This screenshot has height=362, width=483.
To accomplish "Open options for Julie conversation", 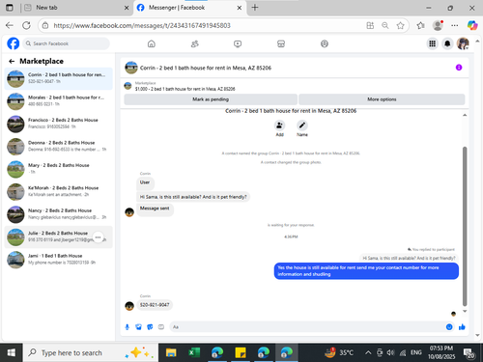I will [98, 237].
